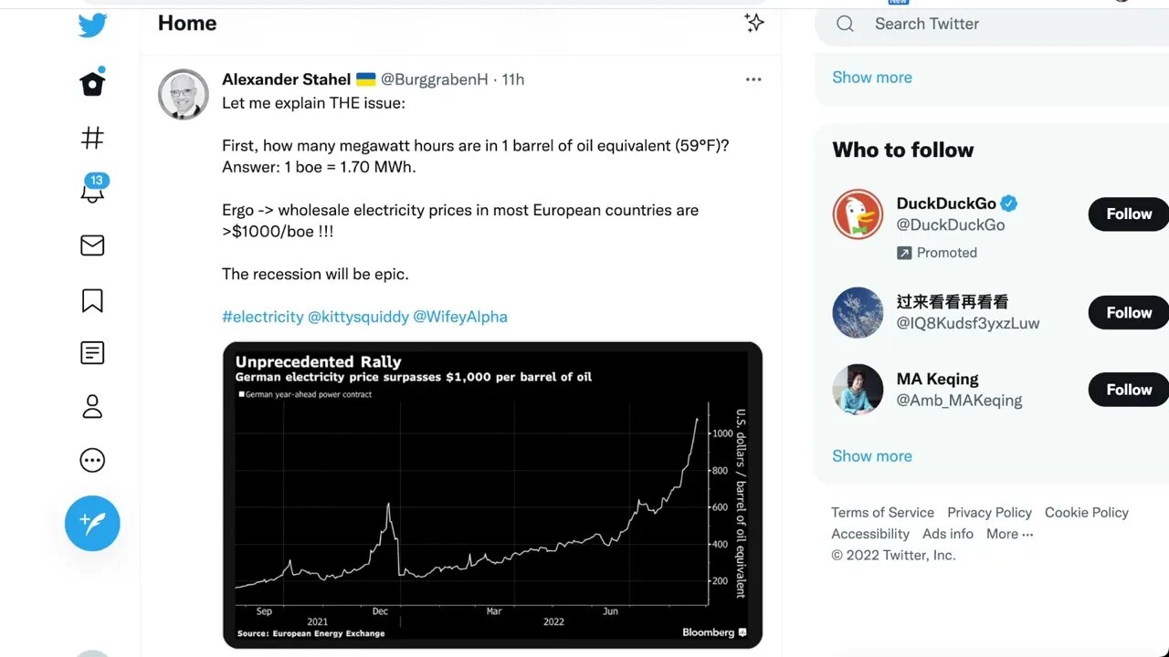Screen dimensions: 1169x657
Task: Follow the DuckDuckGo account
Action: 1129,214
